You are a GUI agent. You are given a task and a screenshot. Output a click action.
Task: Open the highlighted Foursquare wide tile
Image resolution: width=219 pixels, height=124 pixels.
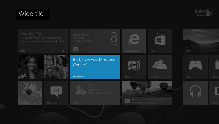pyautogui.click(x=95, y=67)
